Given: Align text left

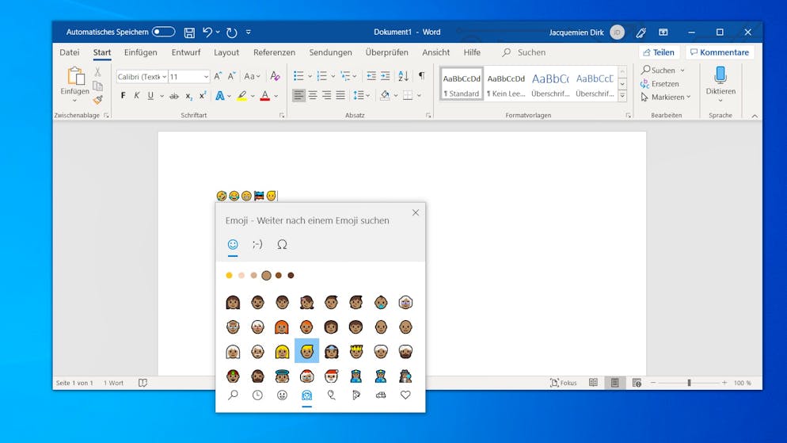Looking at the screenshot, I should tap(298, 95).
